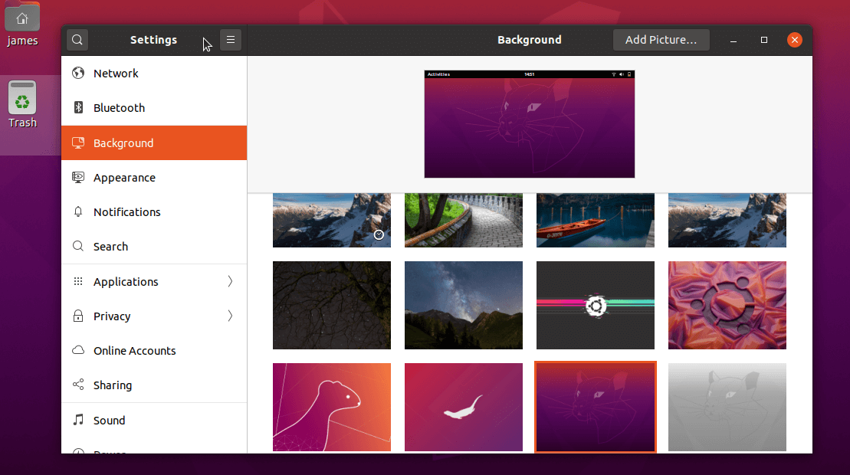This screenshot has height=475, width=850.
Task: Open the Sharing settings panel
Action: [x=154, y=385]
